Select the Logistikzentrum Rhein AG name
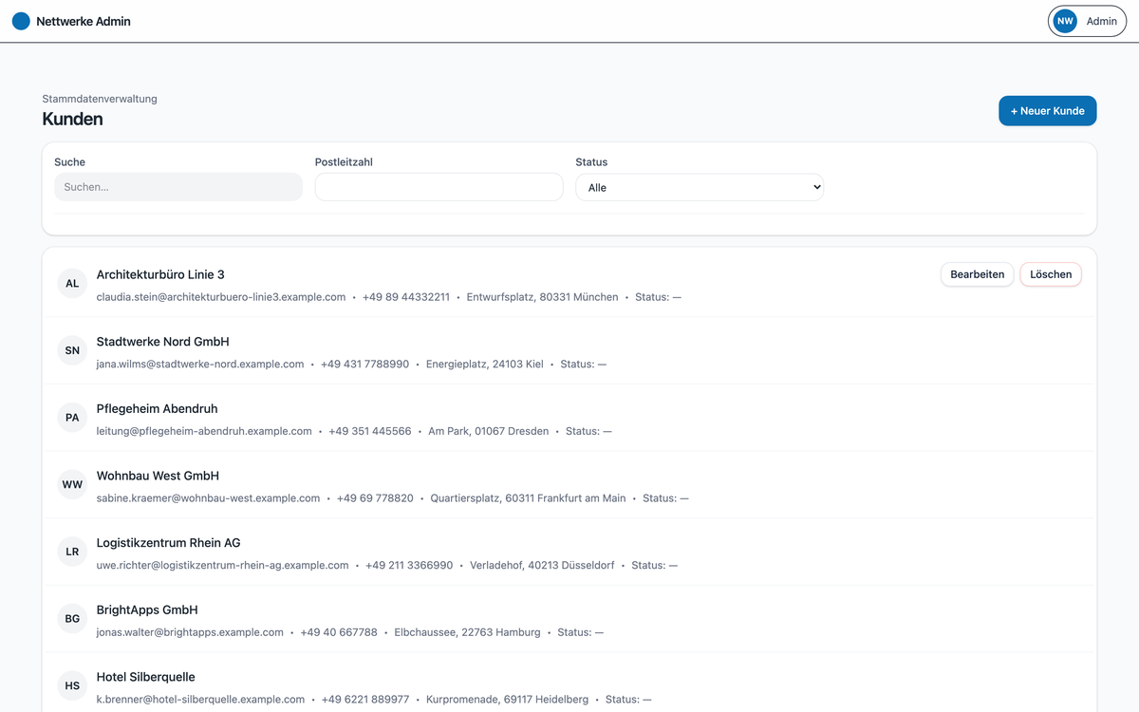This screenshot has height=712, width=1139. [x=168, y=543]
